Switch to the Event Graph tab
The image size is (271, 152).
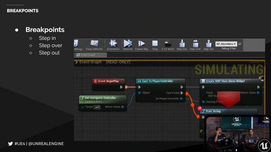point(91,55)
